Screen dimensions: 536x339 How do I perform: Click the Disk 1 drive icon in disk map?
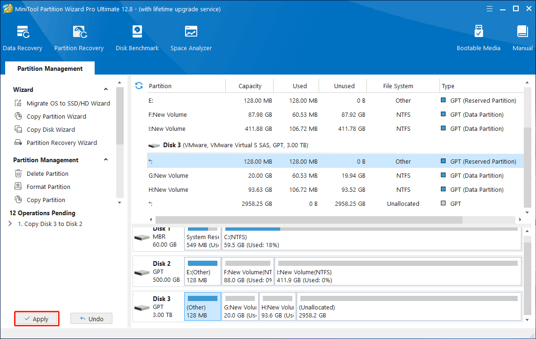click(142, 237)
